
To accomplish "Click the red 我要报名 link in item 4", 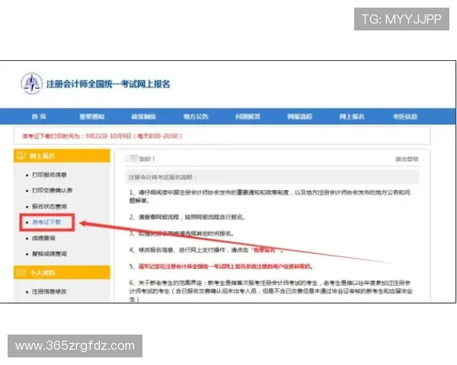I will pos(264,250).
